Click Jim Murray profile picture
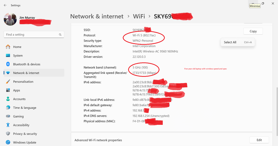The width and height of the screenshot is (278, 146). click(x=10, y=19)
